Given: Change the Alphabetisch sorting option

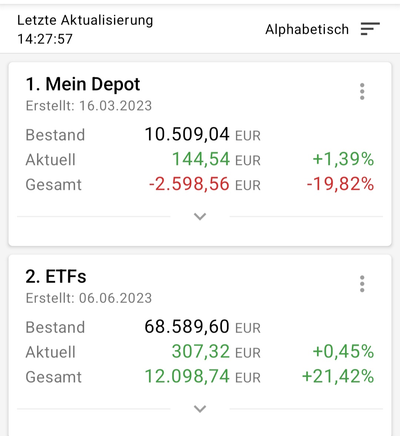Looking at the screenshot, I should click(x=307, y=29).
